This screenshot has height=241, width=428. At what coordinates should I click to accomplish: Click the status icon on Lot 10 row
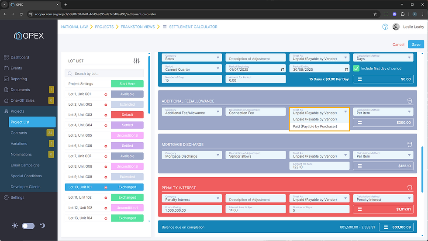click(x=106, y=187)
